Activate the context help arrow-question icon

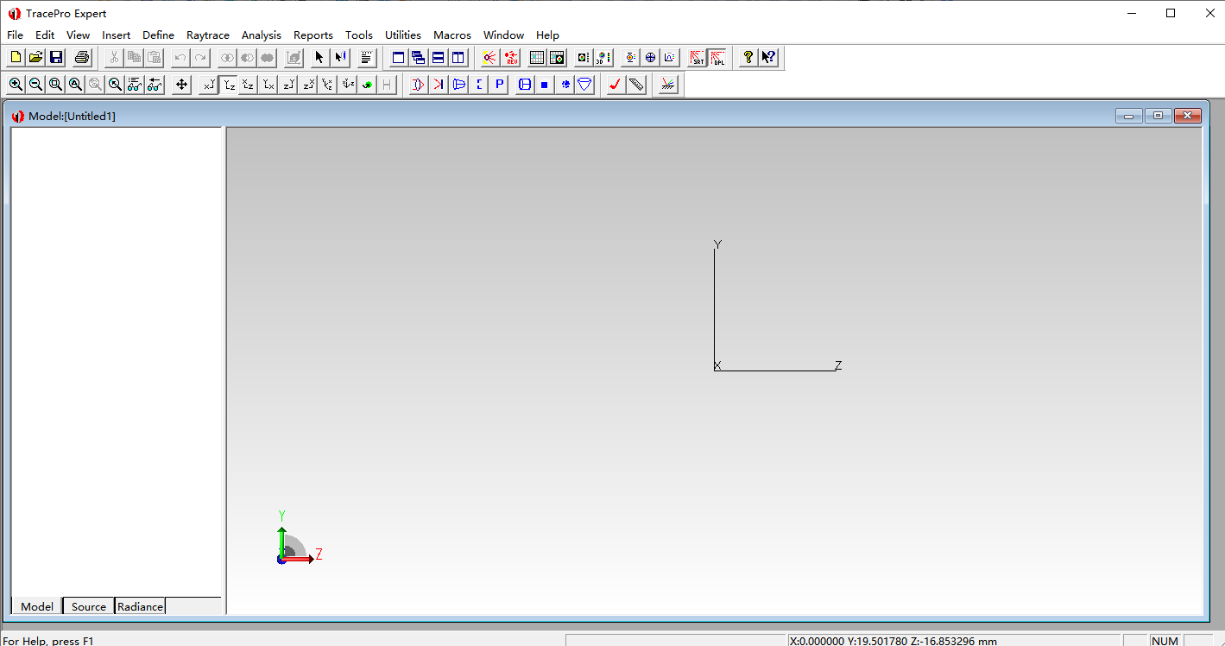coord(768,58)
